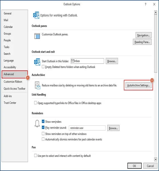Viewport: 159px width, 171px height.
Task: Click the reminder.wav sound field
Action: coord(87,128)
